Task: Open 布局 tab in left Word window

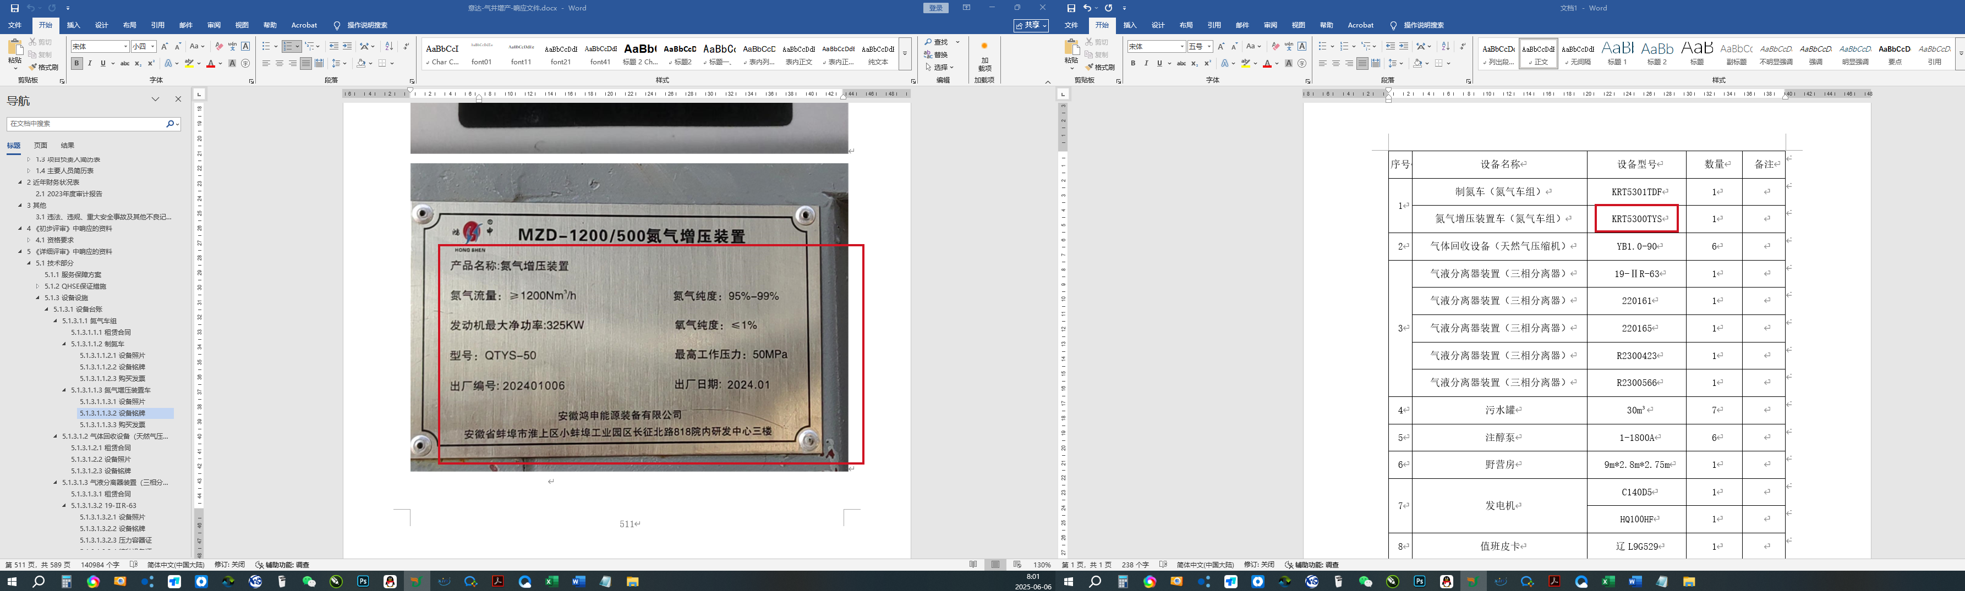Action: tap(130, 25)
